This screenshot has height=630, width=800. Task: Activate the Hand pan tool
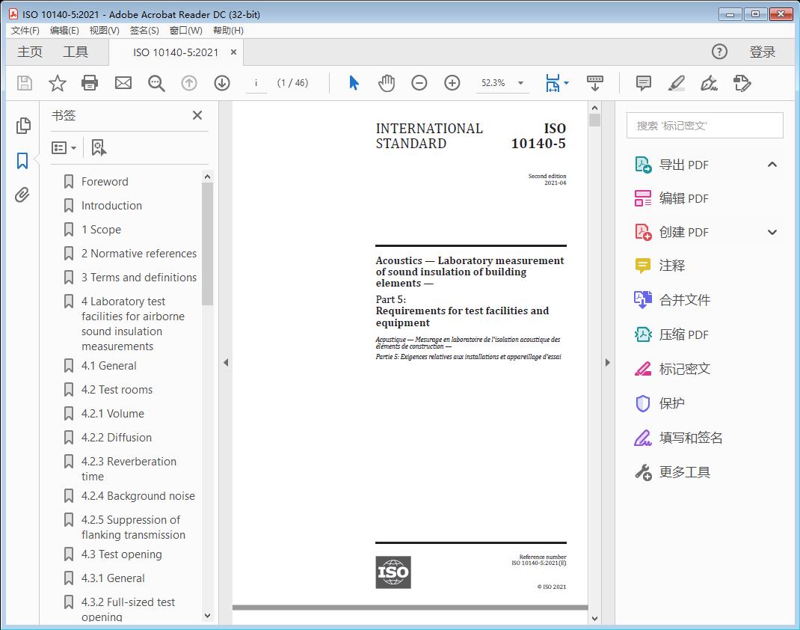click(x=387, y=83)
